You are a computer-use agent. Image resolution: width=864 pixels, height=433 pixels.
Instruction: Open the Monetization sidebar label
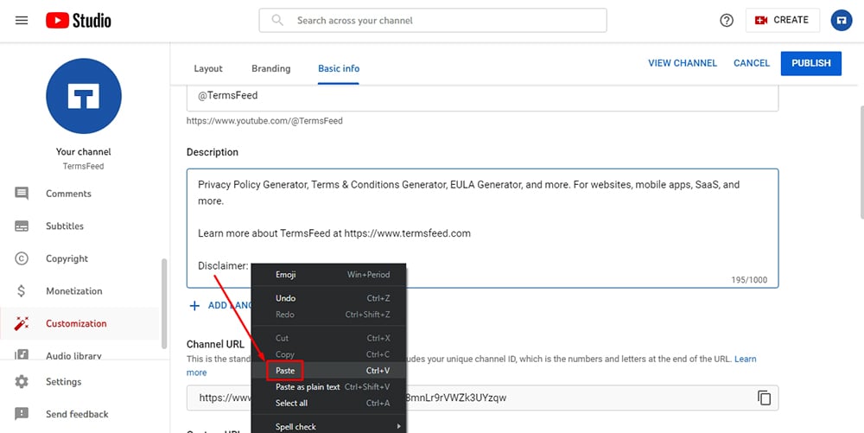[x=73, y=291]
